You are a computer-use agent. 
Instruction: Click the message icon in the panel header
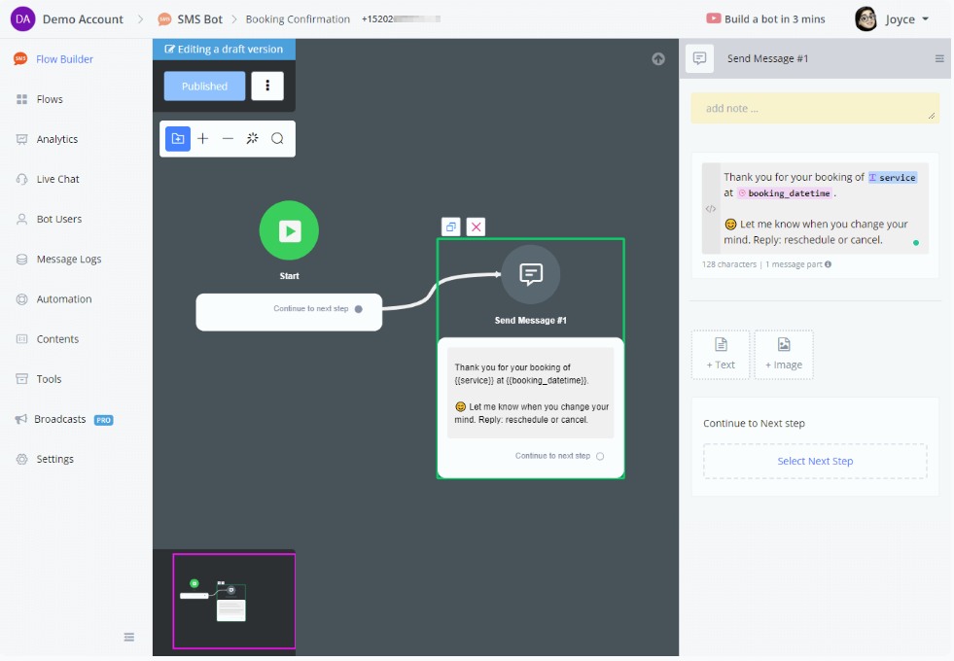click(699, 58)
